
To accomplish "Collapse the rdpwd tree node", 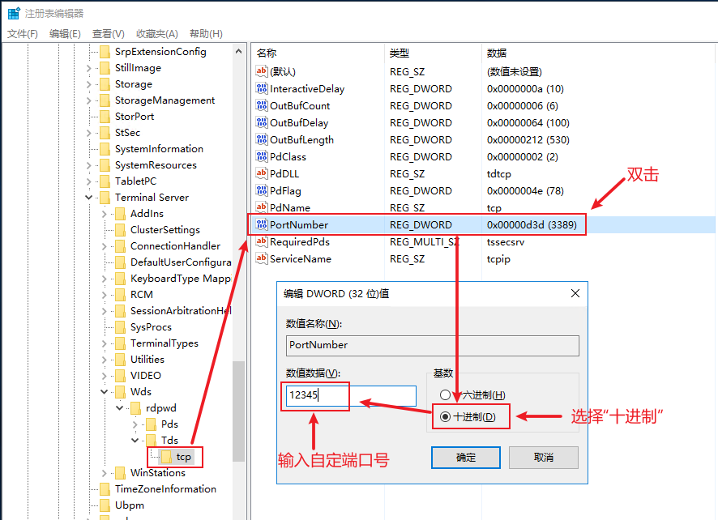I will (119, 408).
